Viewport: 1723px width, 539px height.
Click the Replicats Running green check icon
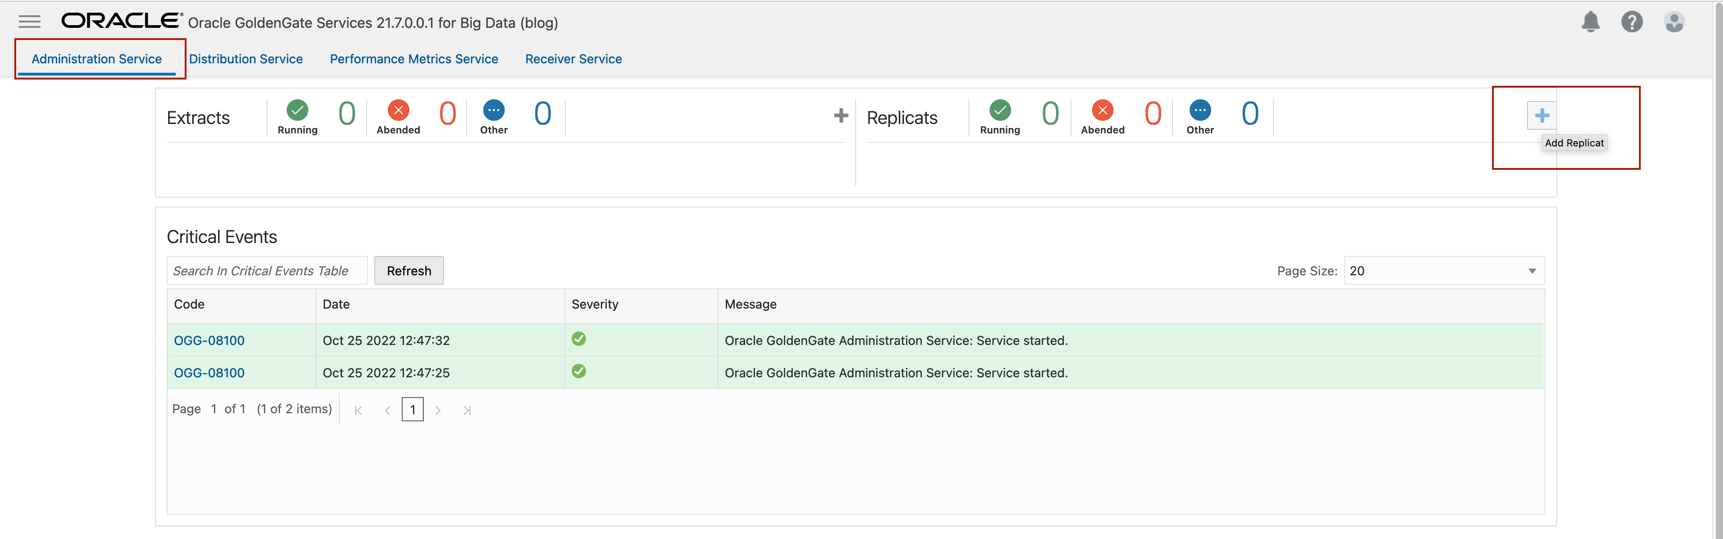pos(999,110)
